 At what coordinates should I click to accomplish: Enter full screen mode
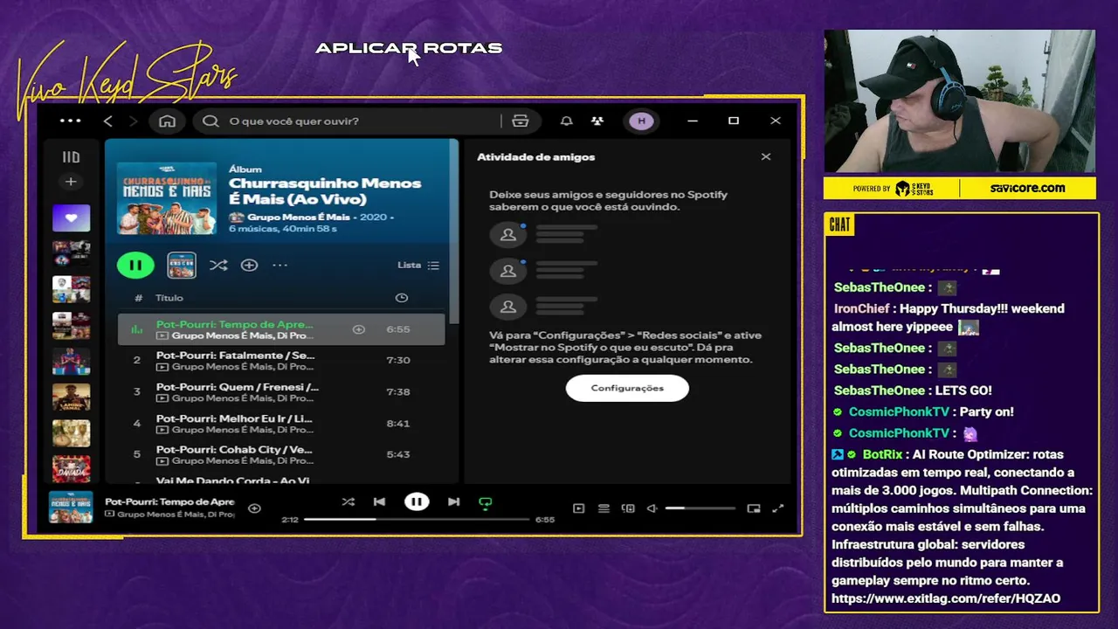778,508
